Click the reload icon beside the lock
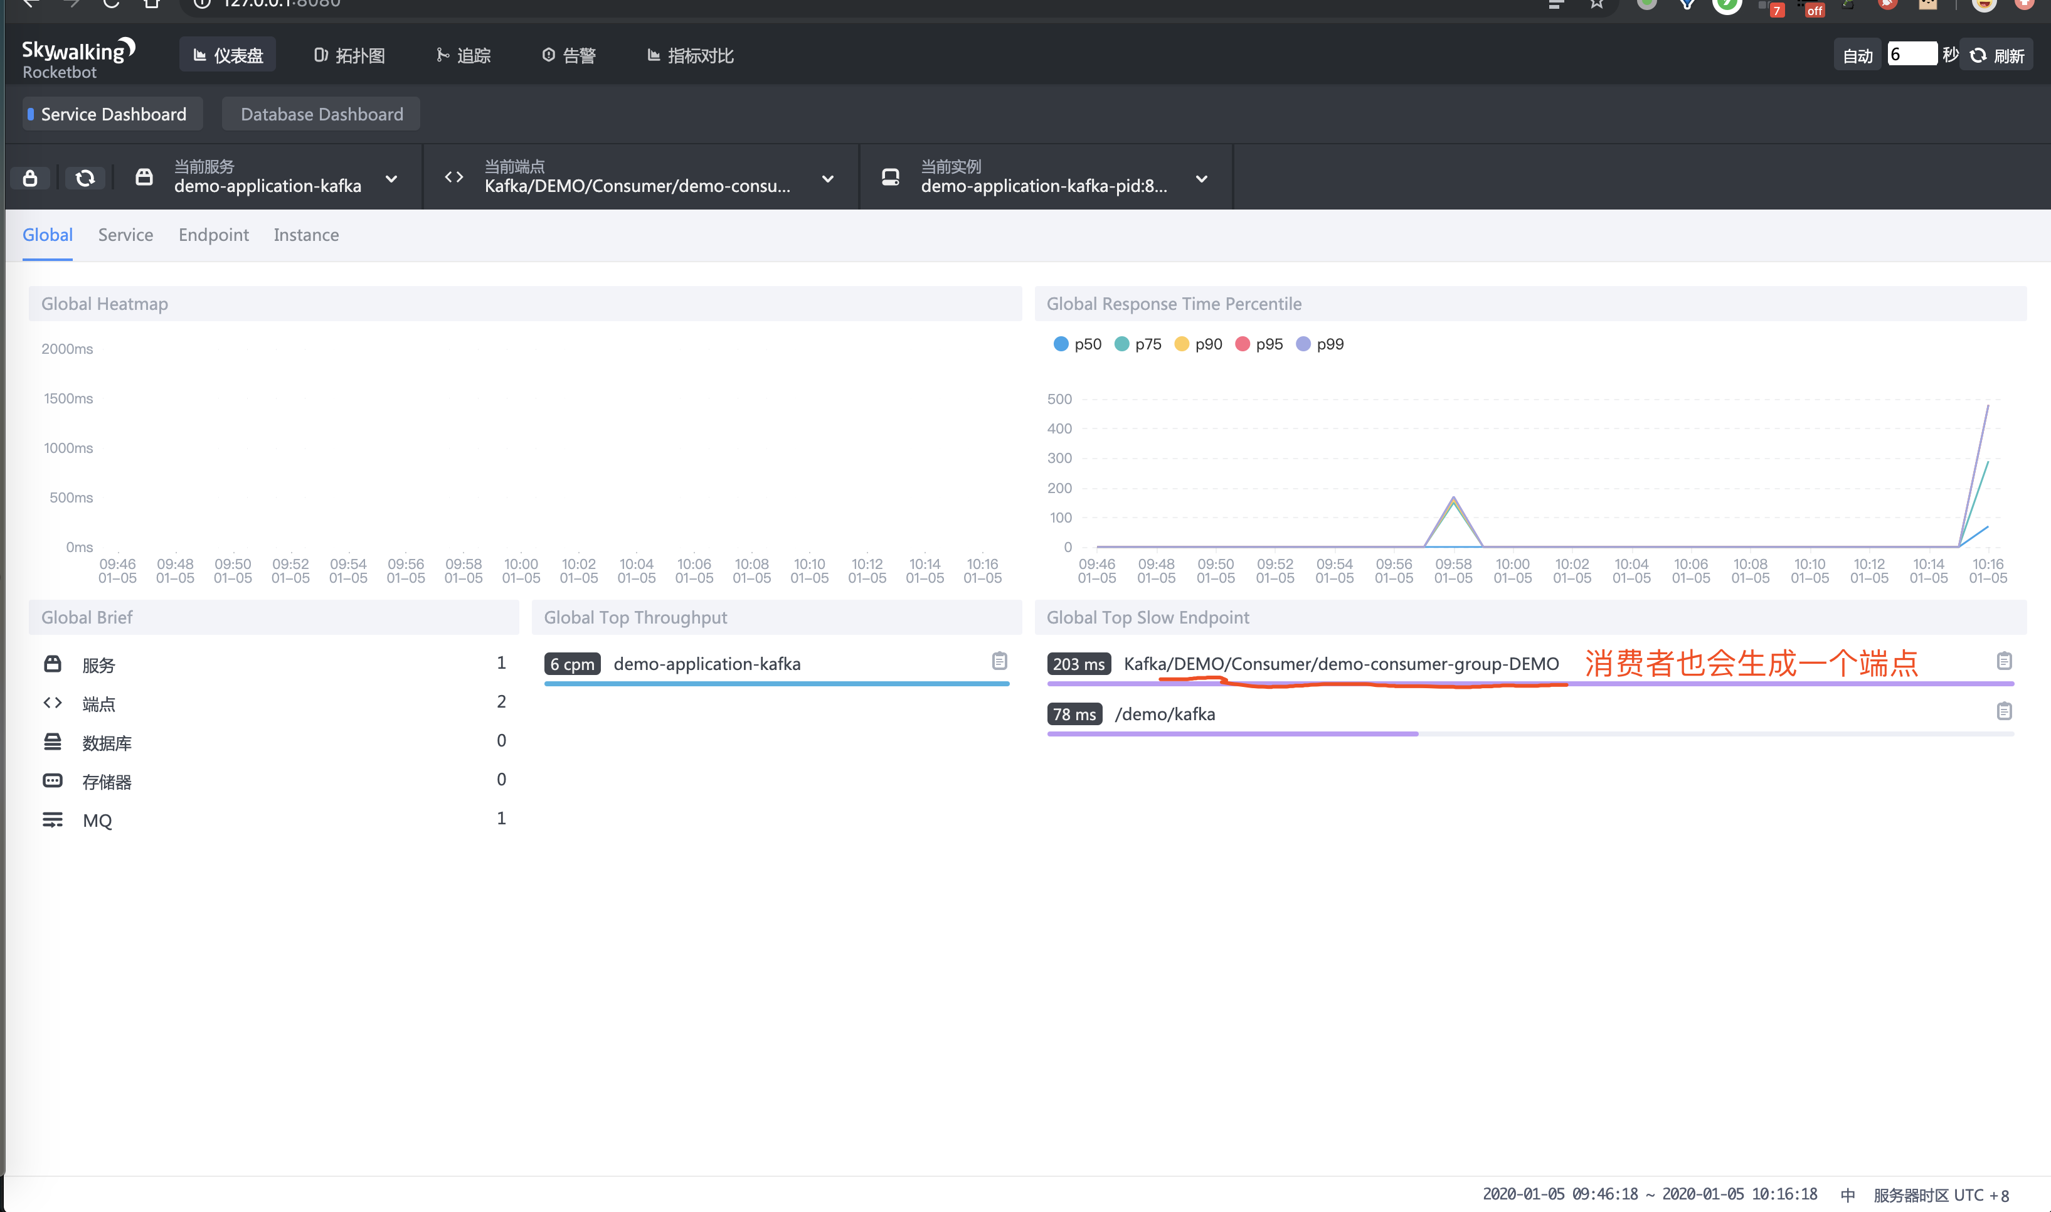The width and height of the screenshot is (2051, 1212). click(85, 178)
